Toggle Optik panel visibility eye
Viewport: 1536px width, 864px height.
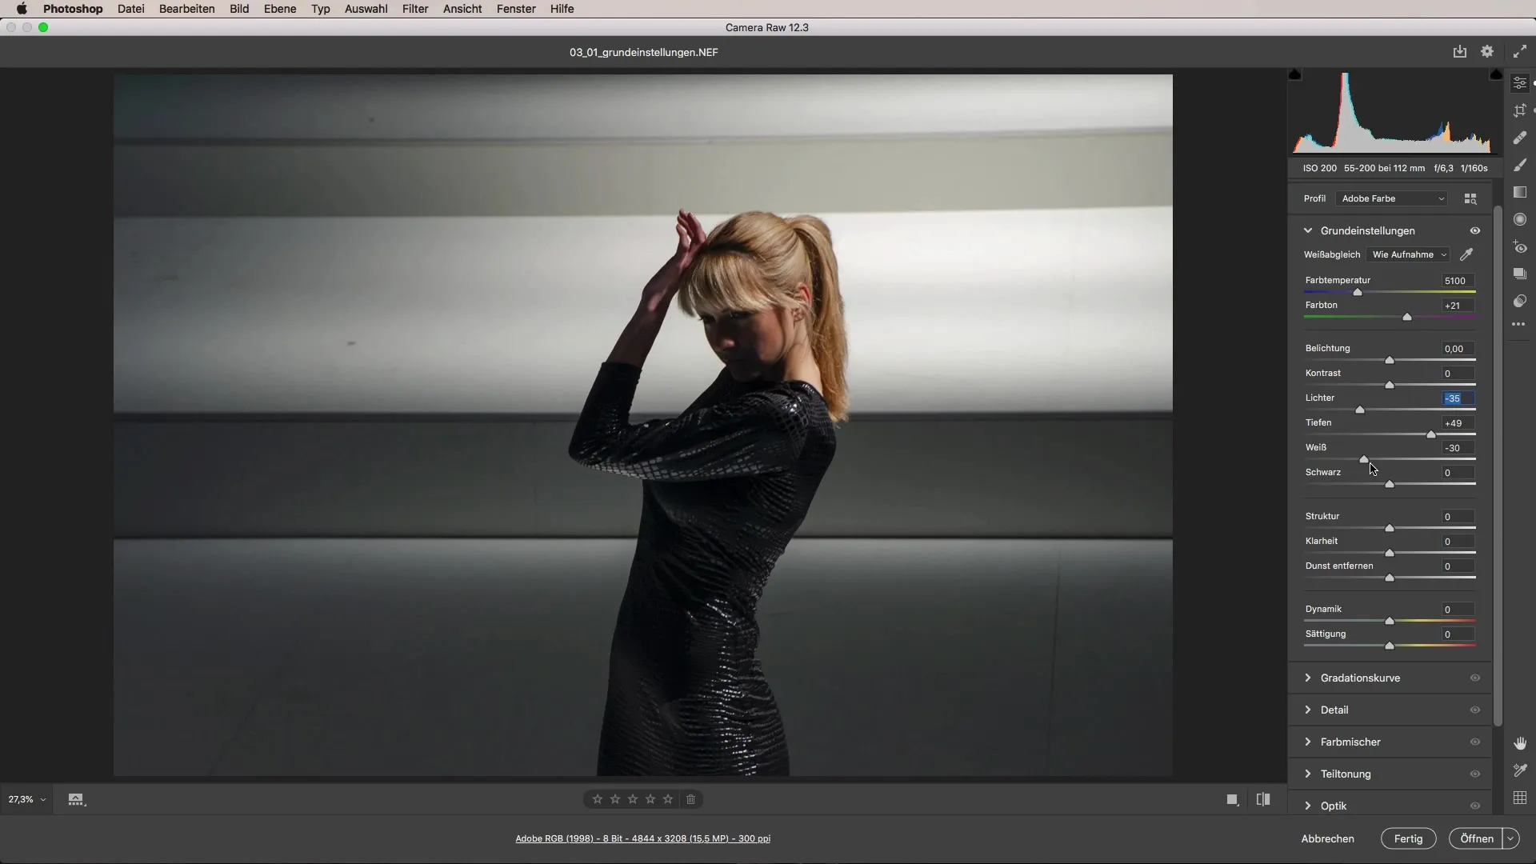coord(1475,806)
